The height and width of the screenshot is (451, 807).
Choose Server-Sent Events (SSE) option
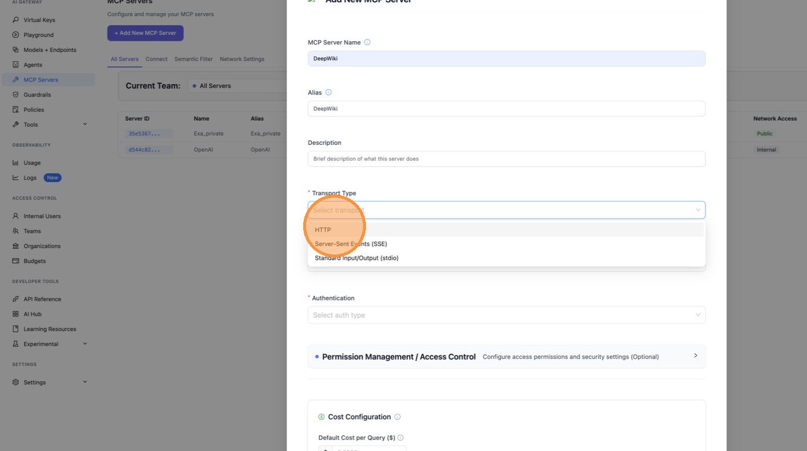(506, 244)
